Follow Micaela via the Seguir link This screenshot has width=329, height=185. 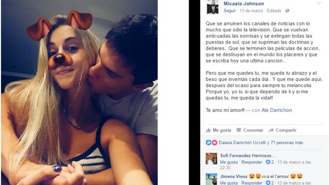click(x=229, y=11)
